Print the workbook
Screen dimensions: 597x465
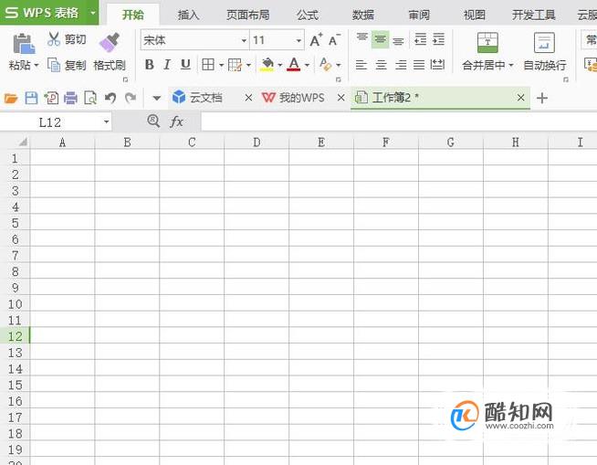pyautogui.click(x=71, y=98)
